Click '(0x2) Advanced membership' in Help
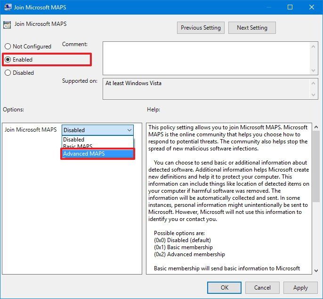Screen dimensions: 323x299 tap(189, 254)
